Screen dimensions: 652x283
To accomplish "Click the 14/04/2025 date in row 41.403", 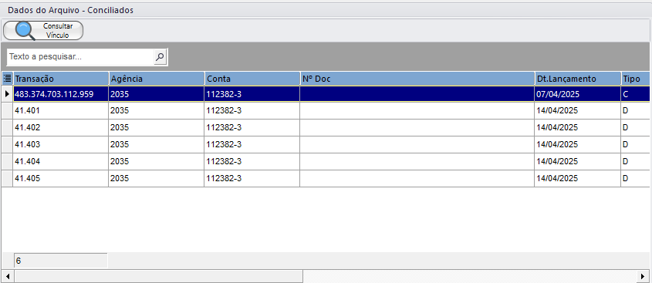I will tap(578, 145).
